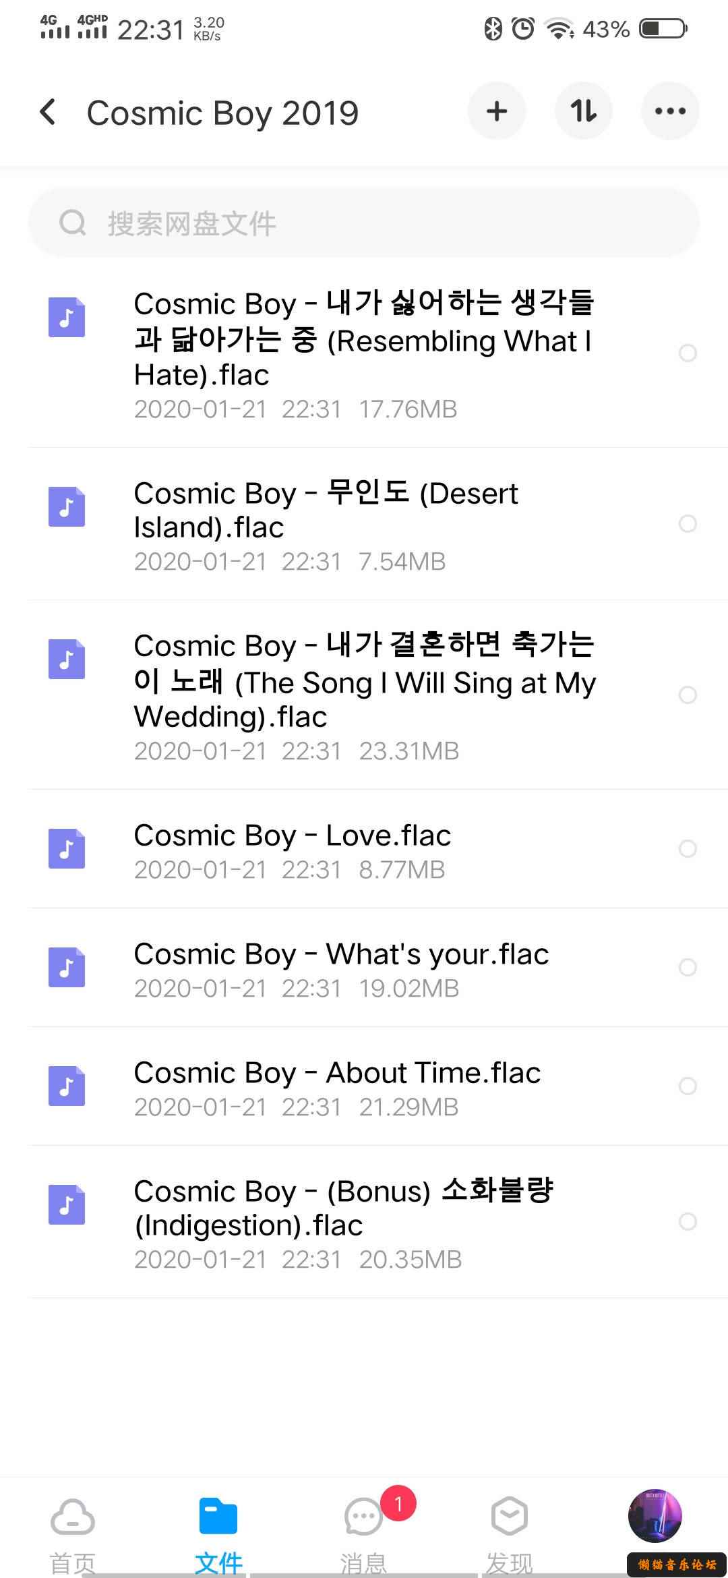
Task: Select radio for Resembling What I Hate.flac
Action: 688,353
